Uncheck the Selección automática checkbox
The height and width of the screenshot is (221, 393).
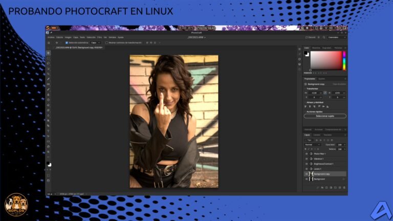67,43
